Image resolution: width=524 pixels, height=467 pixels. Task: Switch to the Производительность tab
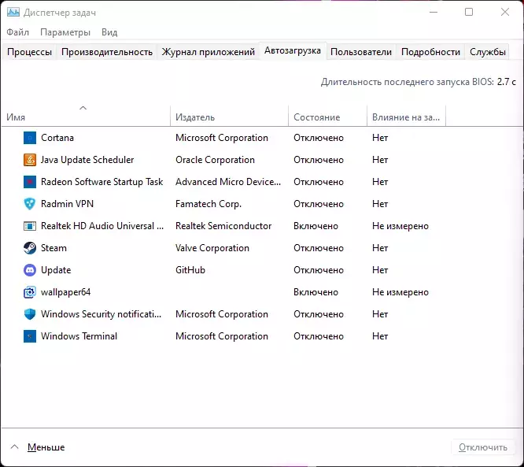[107, 52]
